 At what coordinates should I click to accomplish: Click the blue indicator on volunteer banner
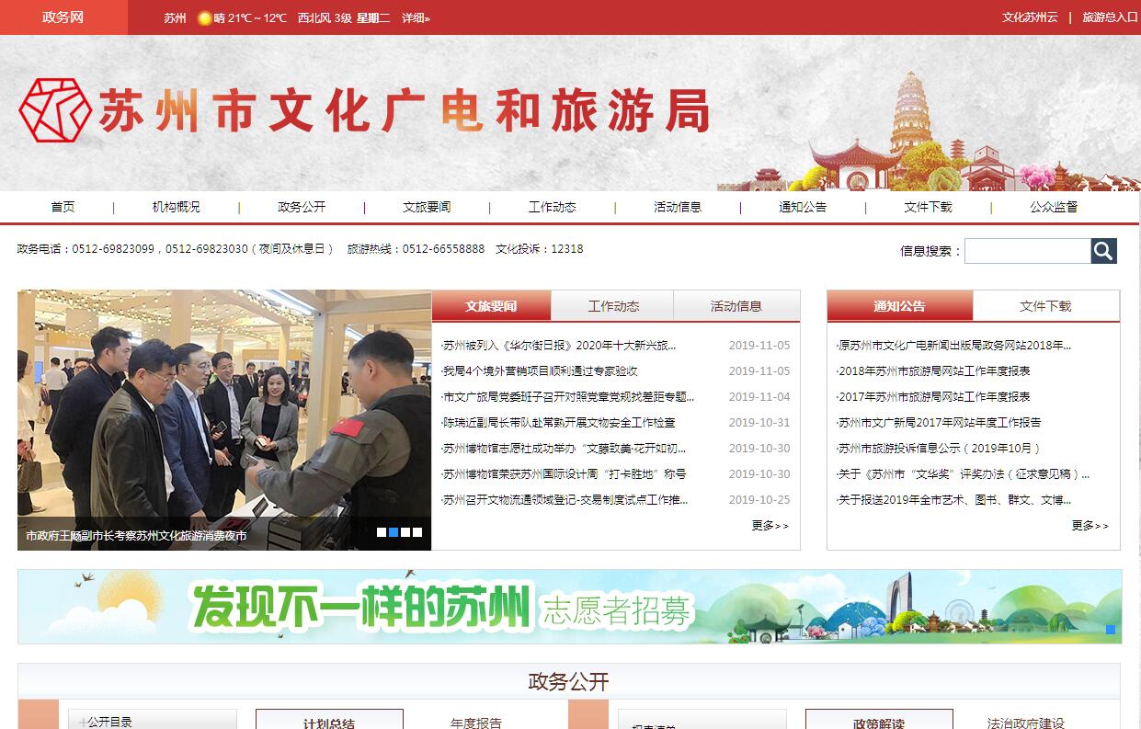point(1110,630)
